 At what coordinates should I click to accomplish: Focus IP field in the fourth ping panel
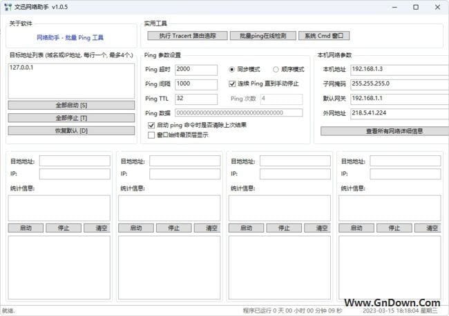[405, 174]
